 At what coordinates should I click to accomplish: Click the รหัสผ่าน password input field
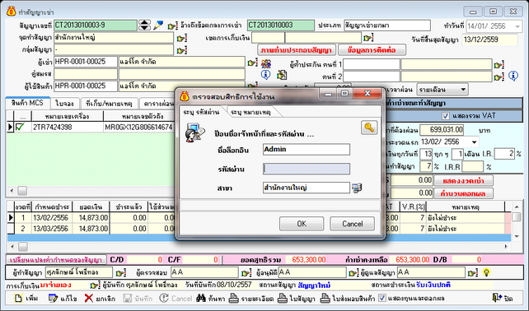click(x=307, y=169)
